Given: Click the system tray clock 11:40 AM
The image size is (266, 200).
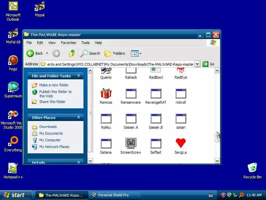Looking at the screenshot, I should coord(254,195).
